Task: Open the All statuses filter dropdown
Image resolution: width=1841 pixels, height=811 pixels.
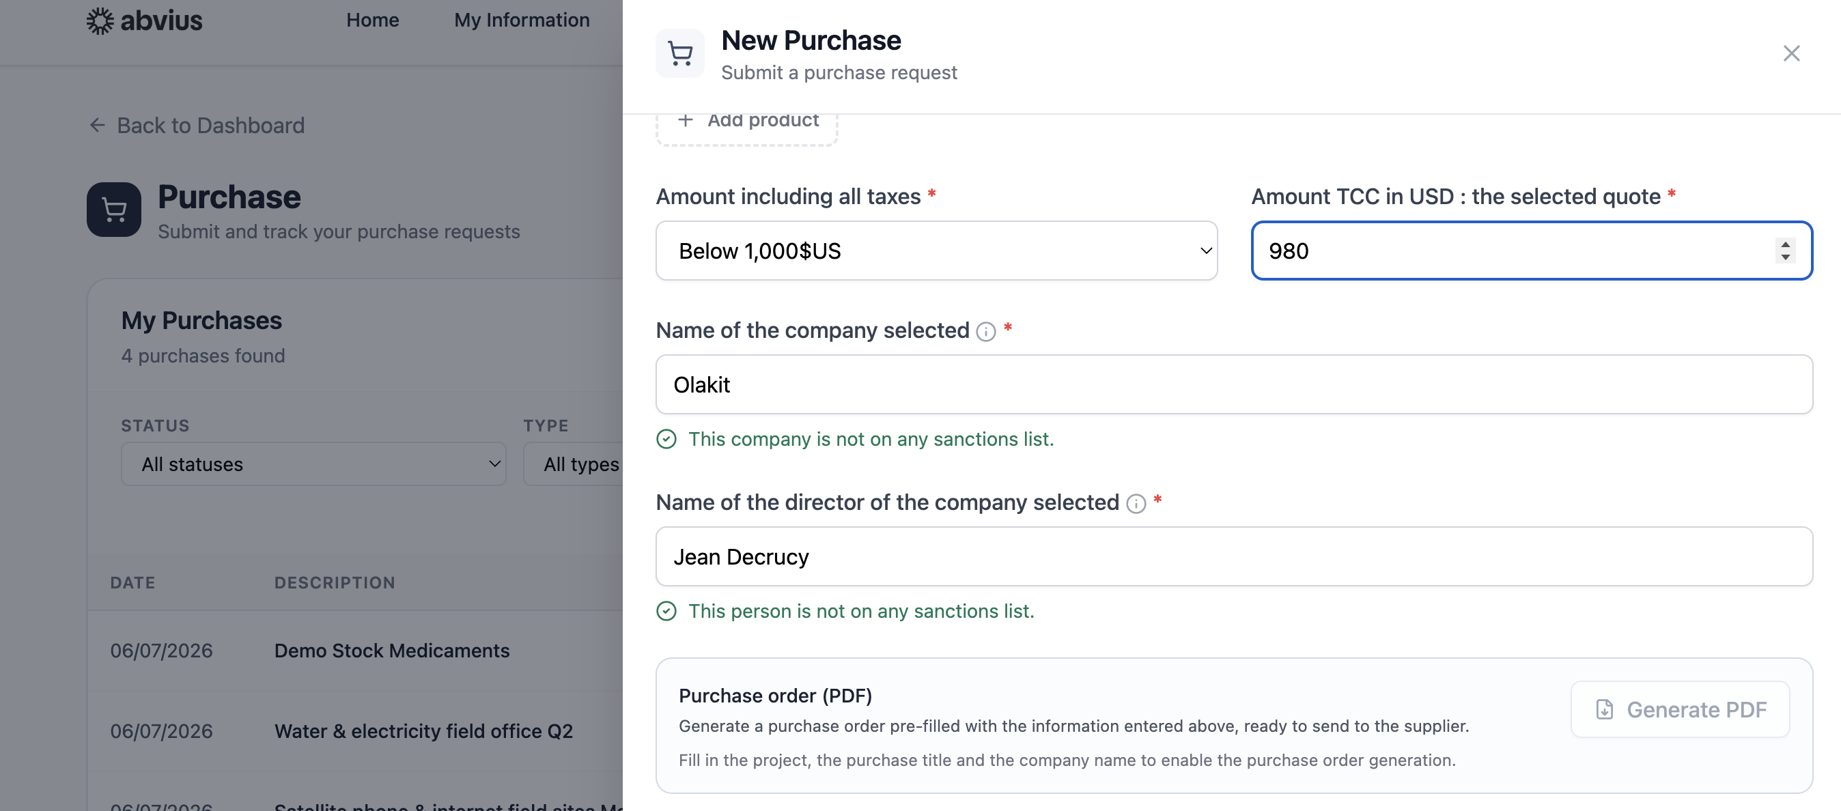Action: click(x=313, y=464)
